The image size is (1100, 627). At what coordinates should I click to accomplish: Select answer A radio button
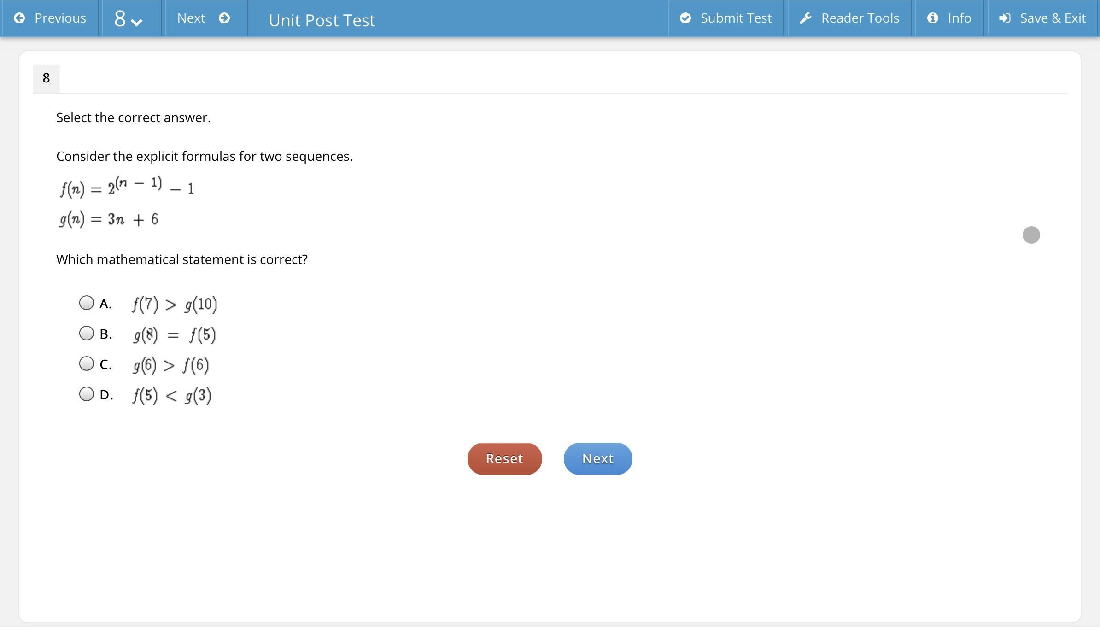click(87, 303)
